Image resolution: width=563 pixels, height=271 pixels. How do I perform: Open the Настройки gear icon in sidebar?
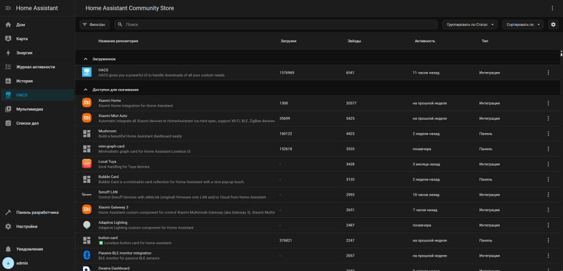pyautogui.click(x=8, y=226)
